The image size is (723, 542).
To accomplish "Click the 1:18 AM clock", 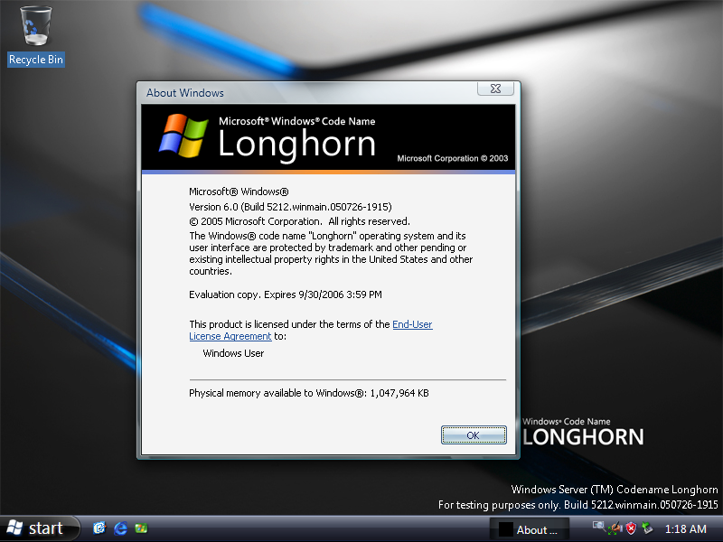I will 686,529.
